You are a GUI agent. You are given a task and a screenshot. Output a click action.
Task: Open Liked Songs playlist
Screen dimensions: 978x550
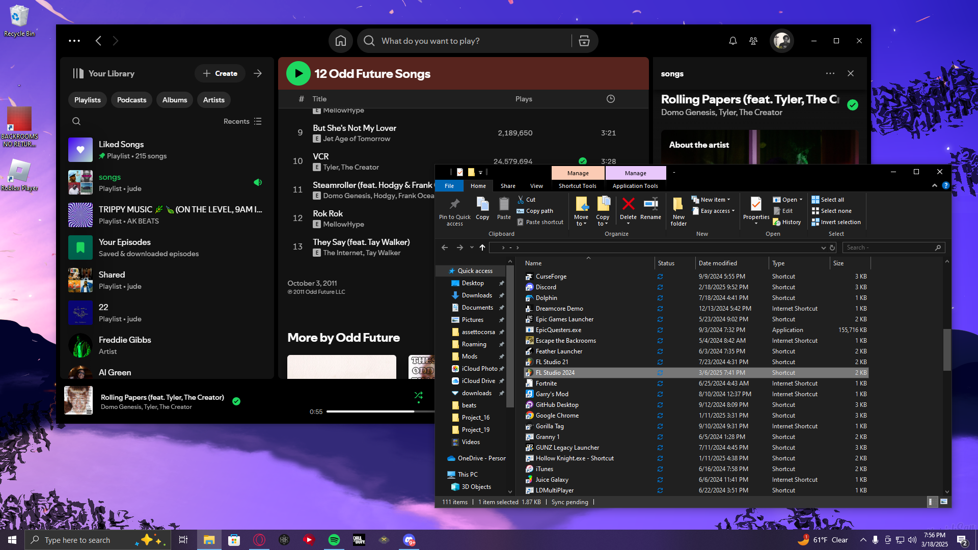tap(168, 150)
